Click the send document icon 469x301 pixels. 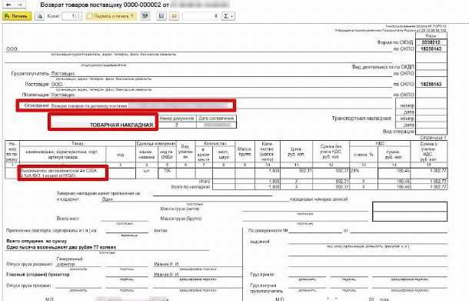[x=145, y=16]
